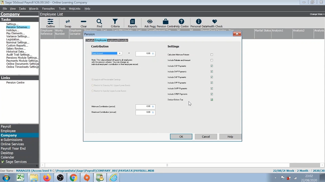This screenshot has width=325, height=182.
Task: Open the Help Centre question icon
Action: pyautogui.click(x=181, y=23)
